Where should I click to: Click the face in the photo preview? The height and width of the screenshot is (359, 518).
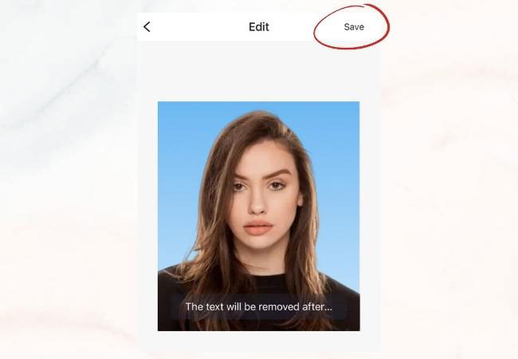261,199
